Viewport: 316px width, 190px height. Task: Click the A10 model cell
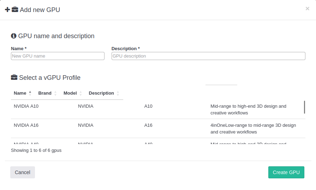click(148, 106)
